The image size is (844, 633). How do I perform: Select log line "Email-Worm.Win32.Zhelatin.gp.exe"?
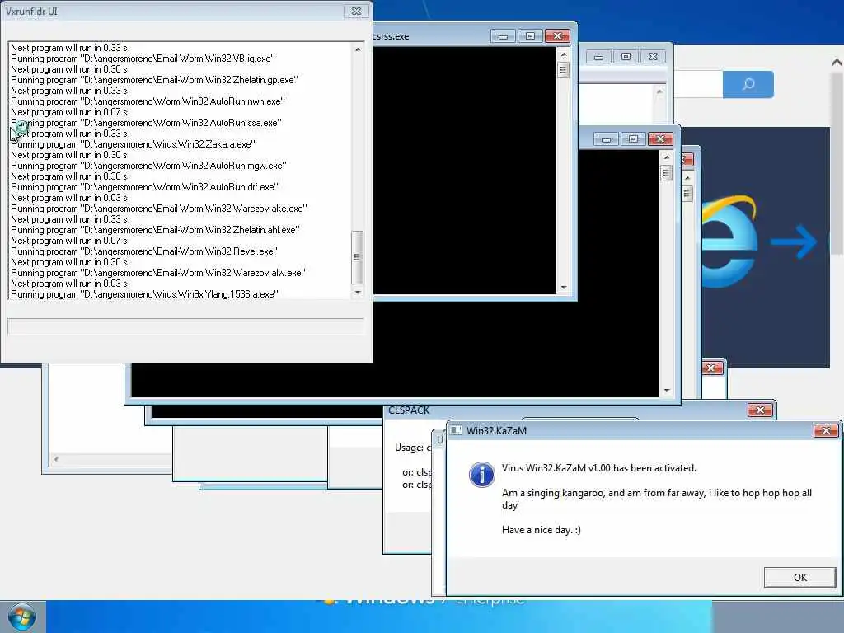click(x=154, y=80)
